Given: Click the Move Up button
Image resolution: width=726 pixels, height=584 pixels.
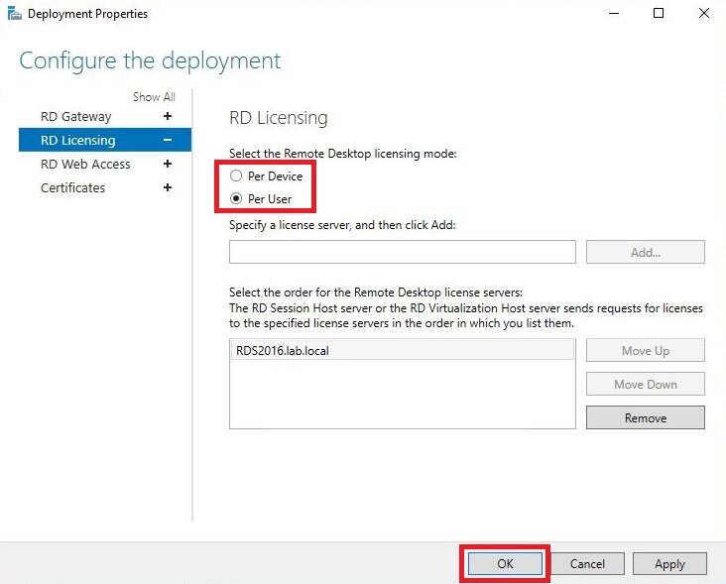Looking at the screenshot, I should tap(646, 351).
